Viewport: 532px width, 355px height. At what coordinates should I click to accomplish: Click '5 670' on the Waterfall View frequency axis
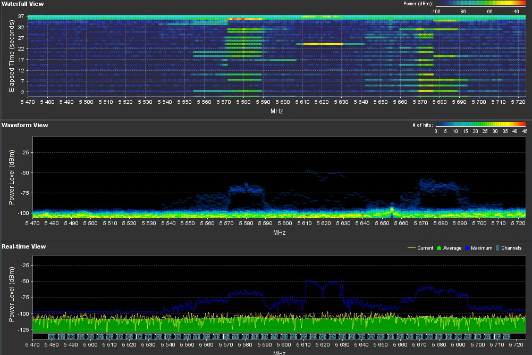pos(420,102)
